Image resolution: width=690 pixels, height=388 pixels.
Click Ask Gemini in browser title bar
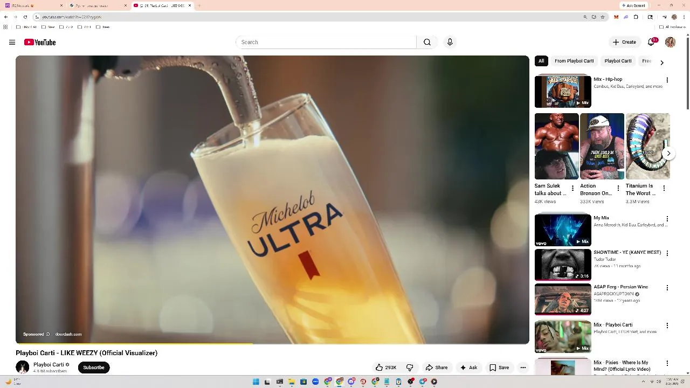(x=633, y=5)
